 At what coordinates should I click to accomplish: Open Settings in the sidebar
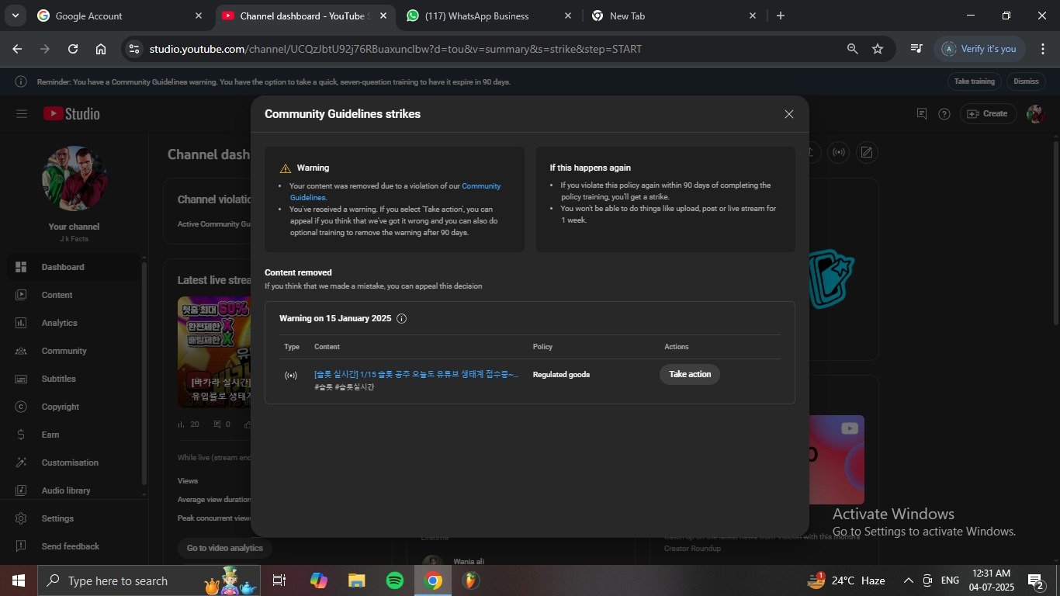(x=74, y=518)
